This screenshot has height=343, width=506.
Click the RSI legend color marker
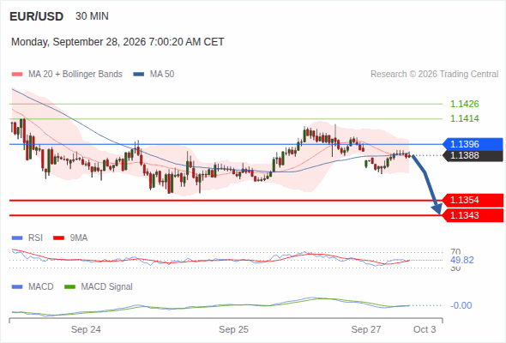pyautogui.click(x=17, y=238)
